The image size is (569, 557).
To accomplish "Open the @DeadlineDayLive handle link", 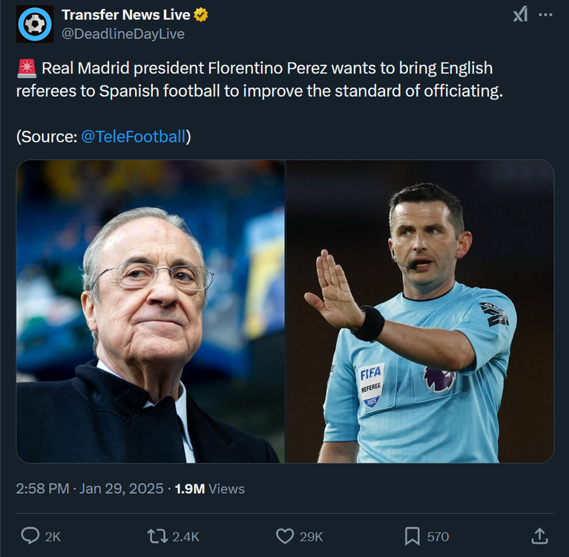I will (x=123, y=33).
